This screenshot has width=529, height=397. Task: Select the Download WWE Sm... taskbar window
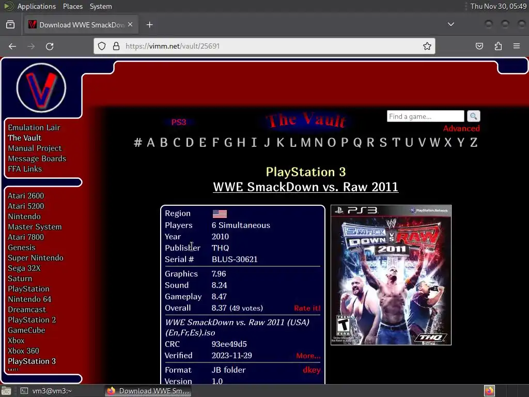148,391
